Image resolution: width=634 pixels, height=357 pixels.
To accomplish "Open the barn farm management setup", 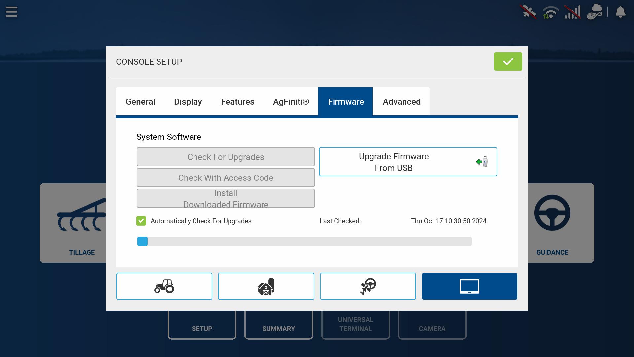I will (x=266, y=286).
